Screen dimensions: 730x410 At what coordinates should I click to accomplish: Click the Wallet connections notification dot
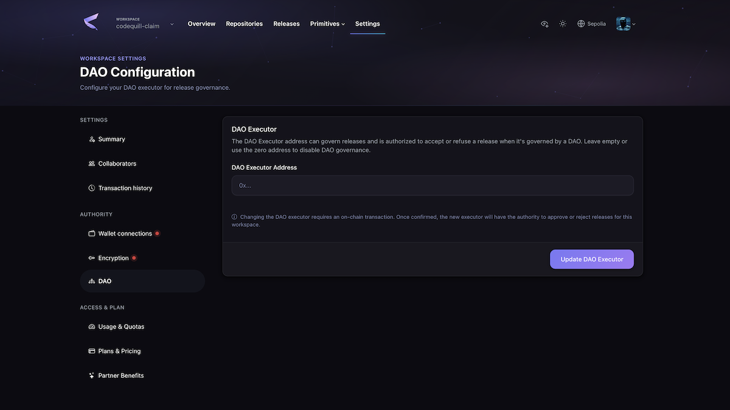157,232
